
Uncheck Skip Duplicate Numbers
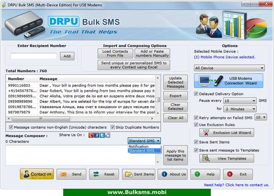click(113, 127)
